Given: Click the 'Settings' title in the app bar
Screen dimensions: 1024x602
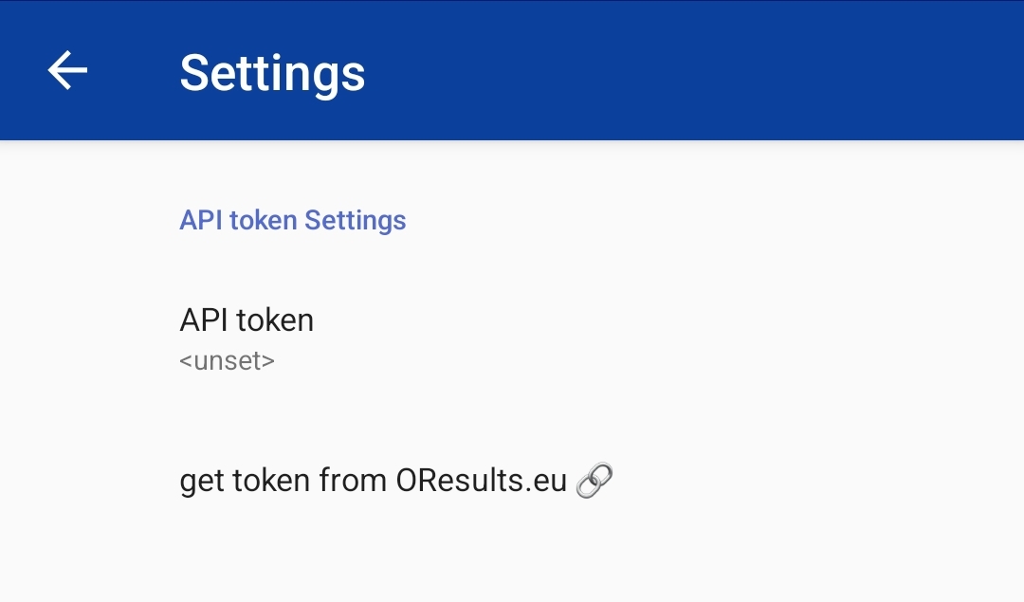Looking at the screenshot, I should [272, 72].
